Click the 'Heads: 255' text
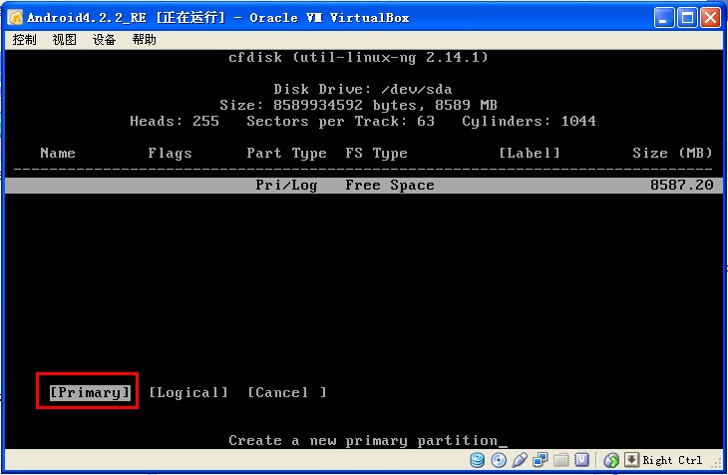 tap(175, 121)
